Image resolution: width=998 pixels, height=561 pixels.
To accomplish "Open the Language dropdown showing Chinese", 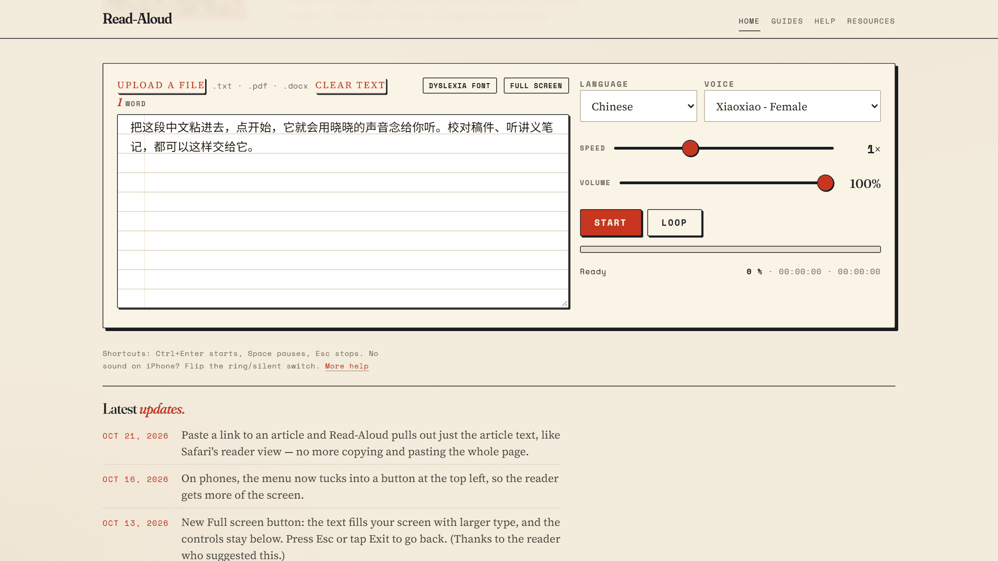I will (x=639, y=106).
